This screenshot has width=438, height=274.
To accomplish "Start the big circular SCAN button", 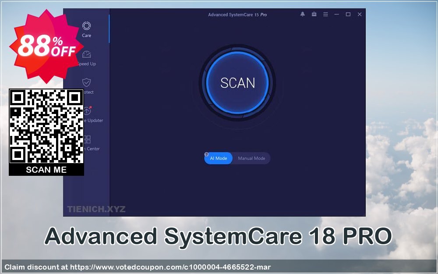I will (x=237, y=83).
